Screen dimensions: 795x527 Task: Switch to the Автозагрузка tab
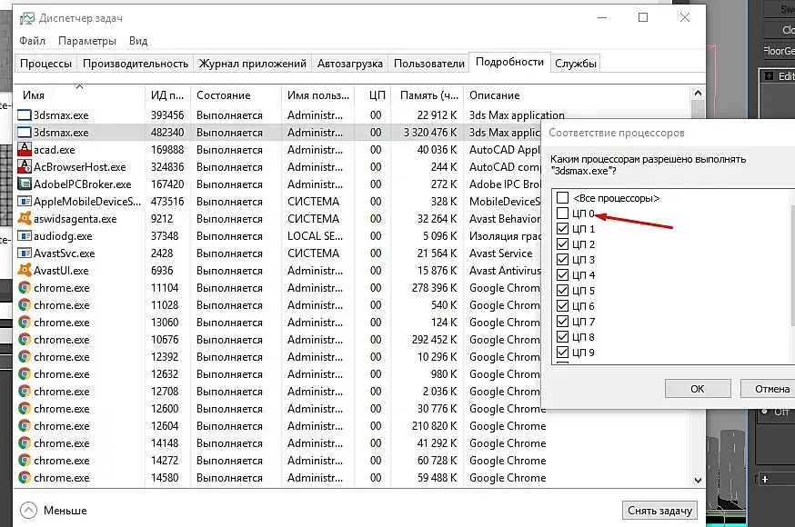350,64
